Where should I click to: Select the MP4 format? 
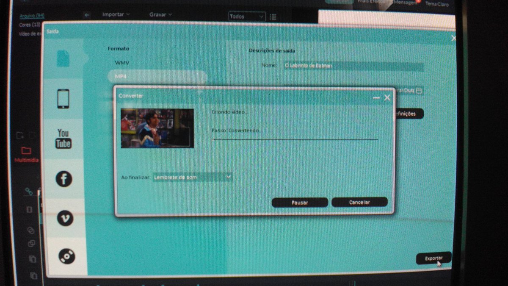(157, 77)
